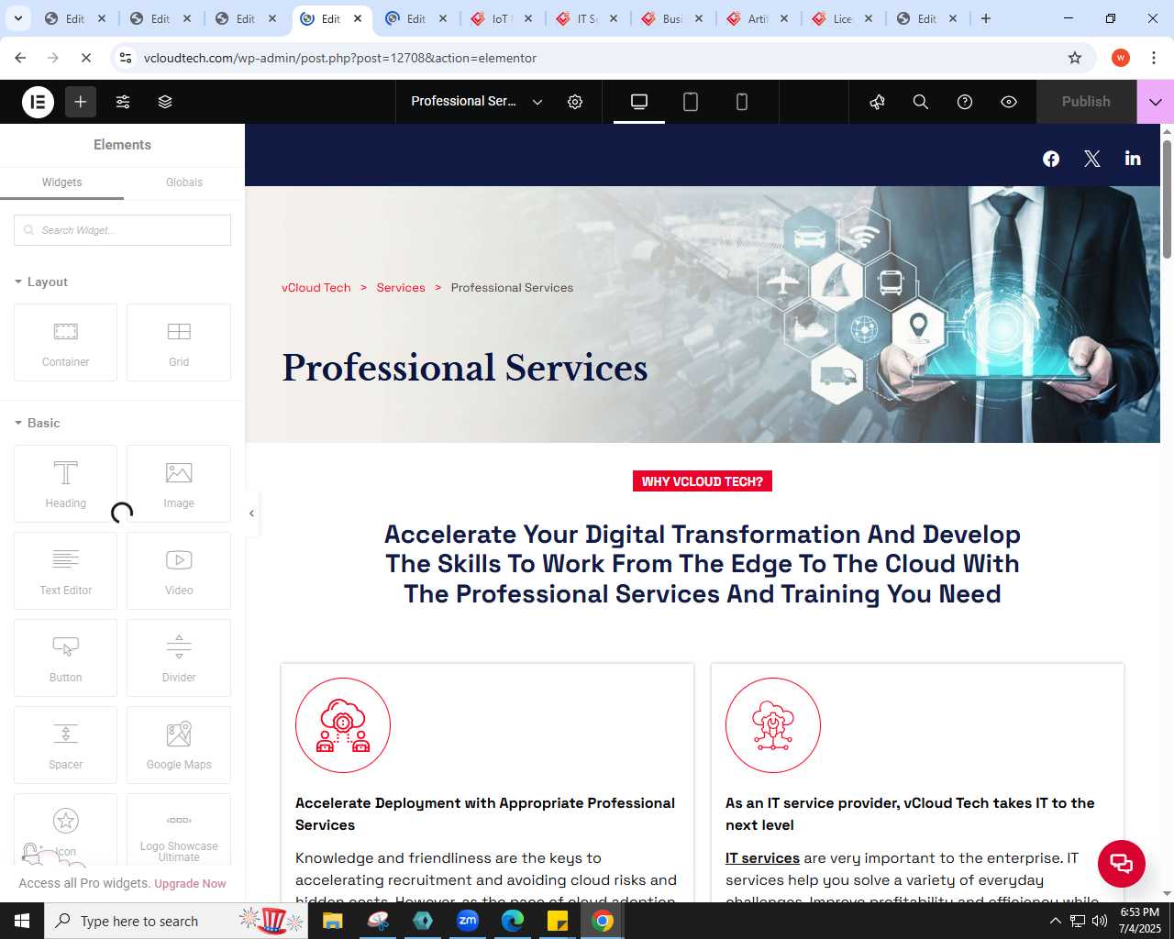This screenshot has height=939, width=1174.
Task: Select the Spacer widget
Action: (x=65, y=745)
